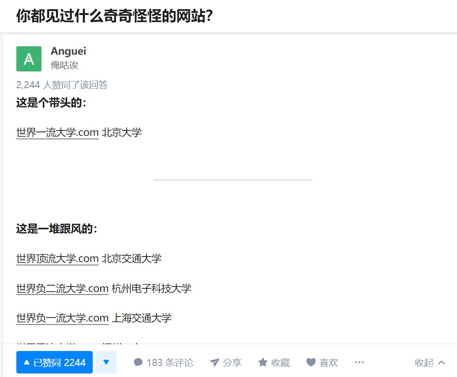Screen dimensions: 457x377
Task: Click the green Anguei avatar image
Action: pyautogui.click(x=29, y=59)
